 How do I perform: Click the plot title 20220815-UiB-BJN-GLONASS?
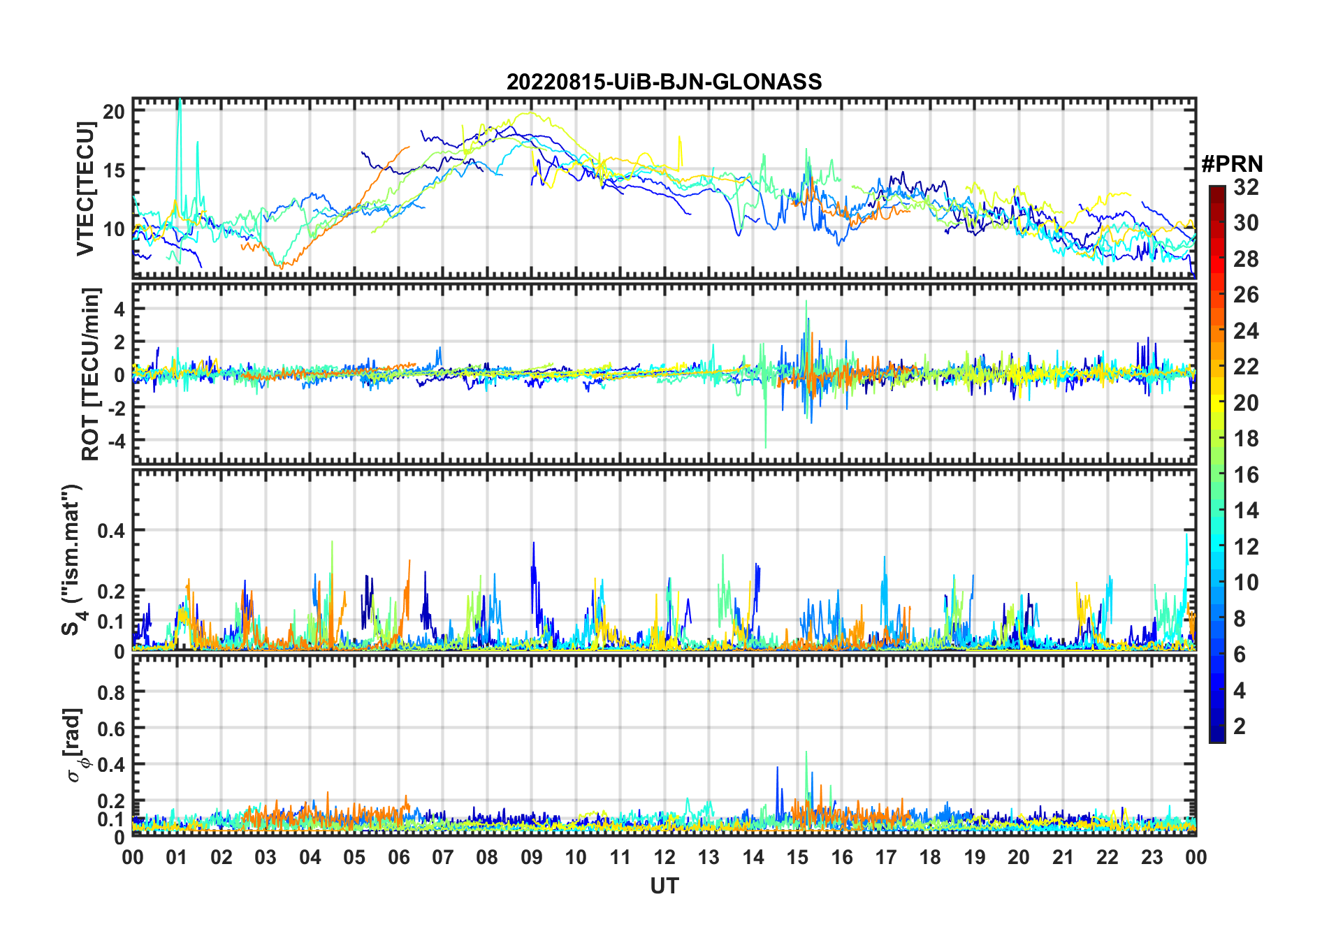664,82
